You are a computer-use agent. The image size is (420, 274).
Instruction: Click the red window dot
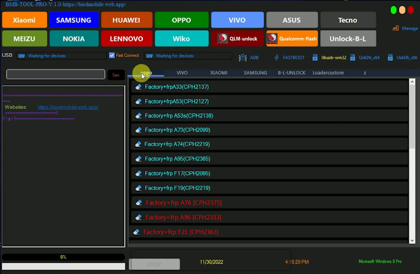point(411,10)
